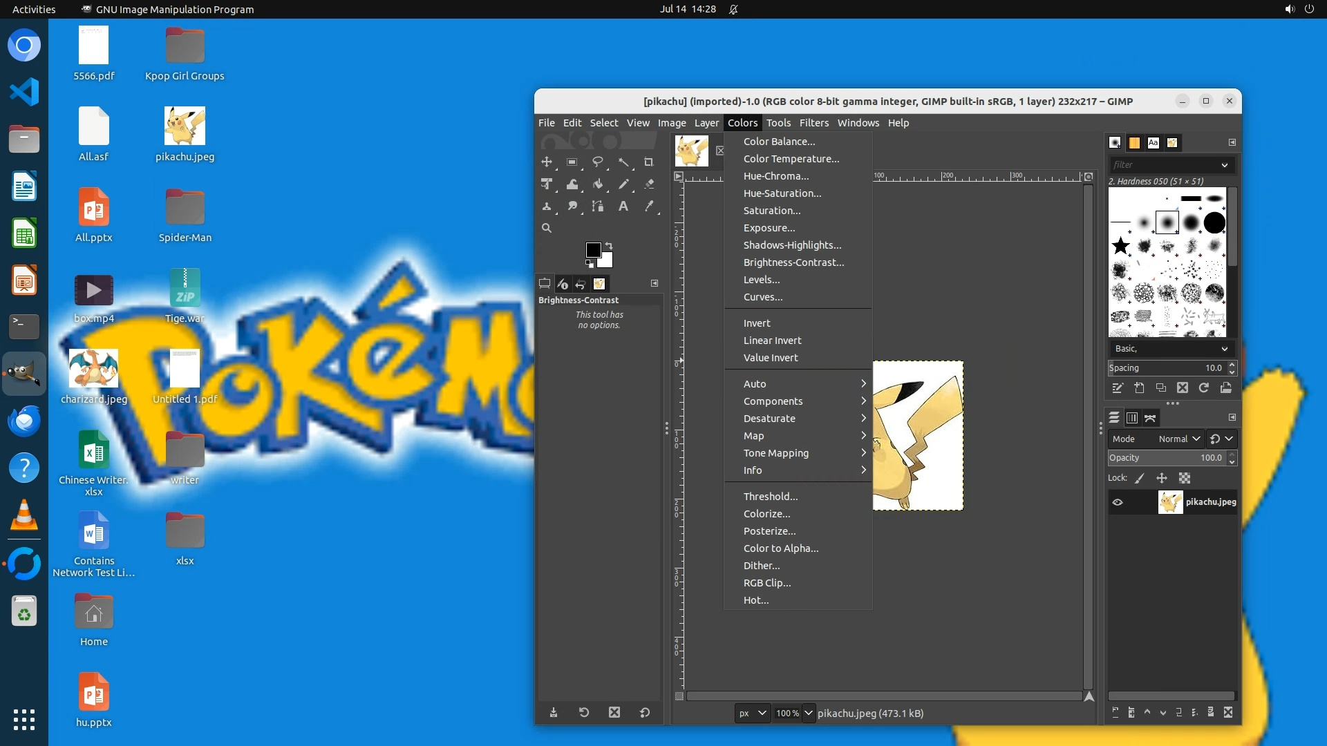This screenshot has height=746, width=1327.
Task: Toggle lock alpha channel checkerboard icon
Action: [x=1185, y=478]
